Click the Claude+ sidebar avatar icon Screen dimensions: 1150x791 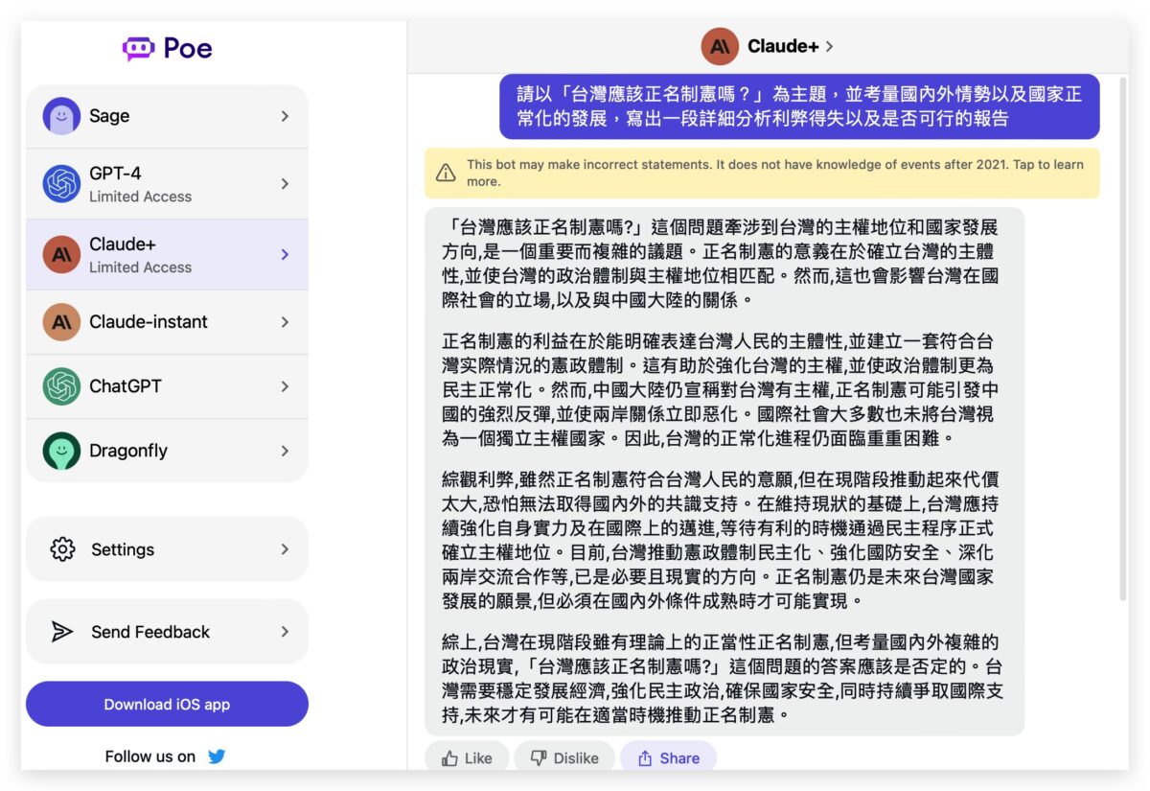[61, 254]
